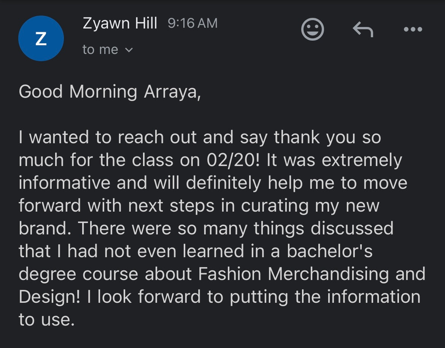Expand recipient details chevron beside "to me"
Screen dimensions: 445x348
click(x=129, y=50)
